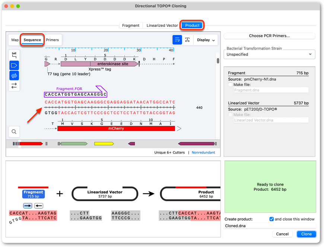The image size is (324, 247).
Task: Select the forward primer arrow button
Action: pyautogui.click(x=28, y=206)
